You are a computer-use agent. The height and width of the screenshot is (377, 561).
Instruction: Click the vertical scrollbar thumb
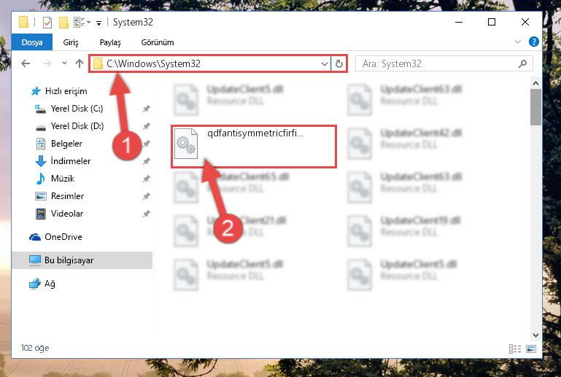click(535, 107)
